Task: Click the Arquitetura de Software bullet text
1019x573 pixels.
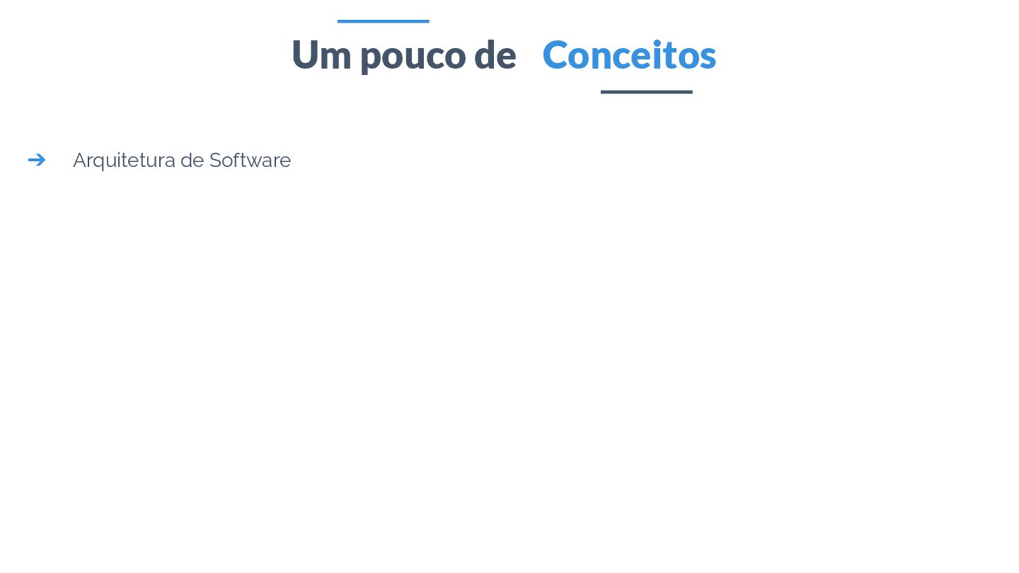Action: tap(182, 161)
